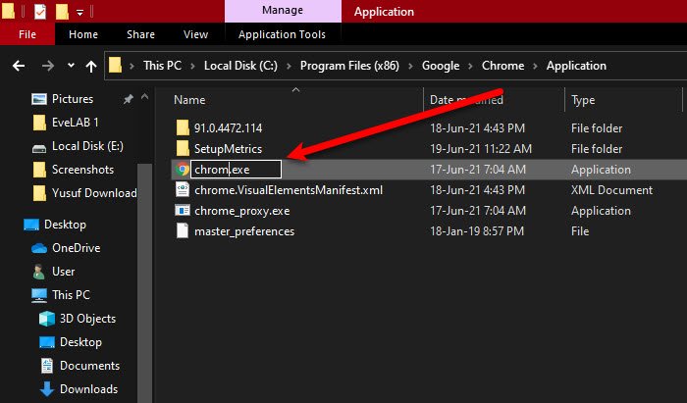Viewport: 687px width, 403px height.
Task: Expand chevron after This PC breadcrumb
Action: click(192, 67)
